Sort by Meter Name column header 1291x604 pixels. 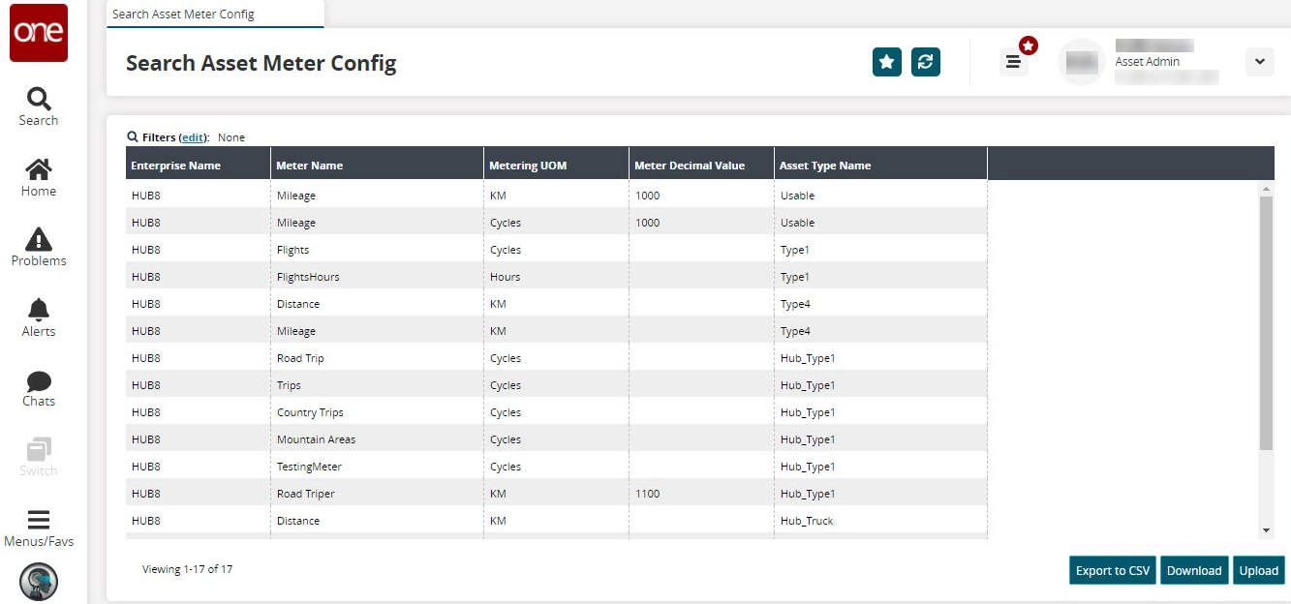tap(310, 166)
